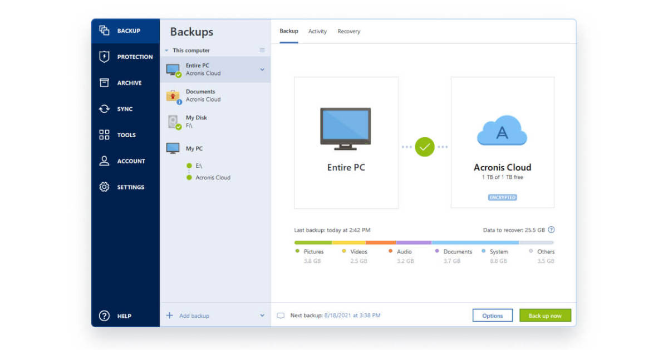Click the question mark next to Data to recover

pyautogui.click(x=551, y=229)
